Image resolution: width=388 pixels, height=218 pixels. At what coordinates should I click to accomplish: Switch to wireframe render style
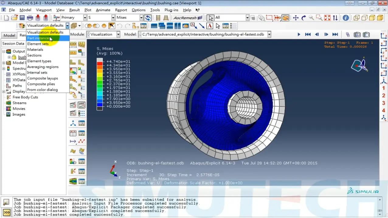356,18
